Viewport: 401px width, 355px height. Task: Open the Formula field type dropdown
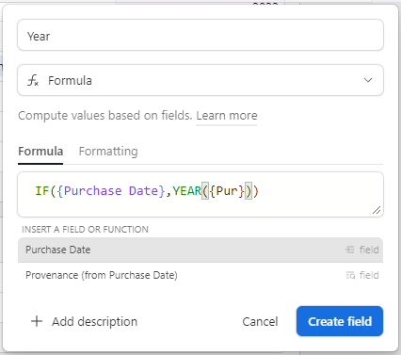click(200, 80)
